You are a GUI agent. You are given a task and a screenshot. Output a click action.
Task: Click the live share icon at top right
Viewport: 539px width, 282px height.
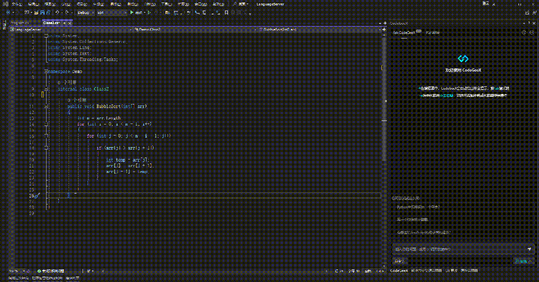point(527,12)
